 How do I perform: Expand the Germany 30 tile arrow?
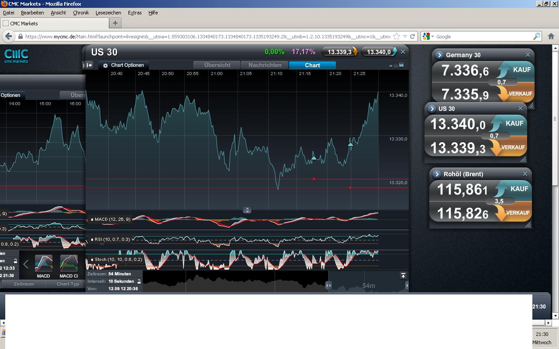tap(439, 55)
